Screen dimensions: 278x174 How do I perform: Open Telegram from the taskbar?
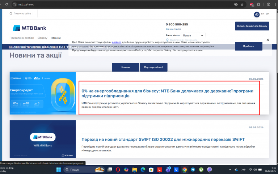point(193,170)
